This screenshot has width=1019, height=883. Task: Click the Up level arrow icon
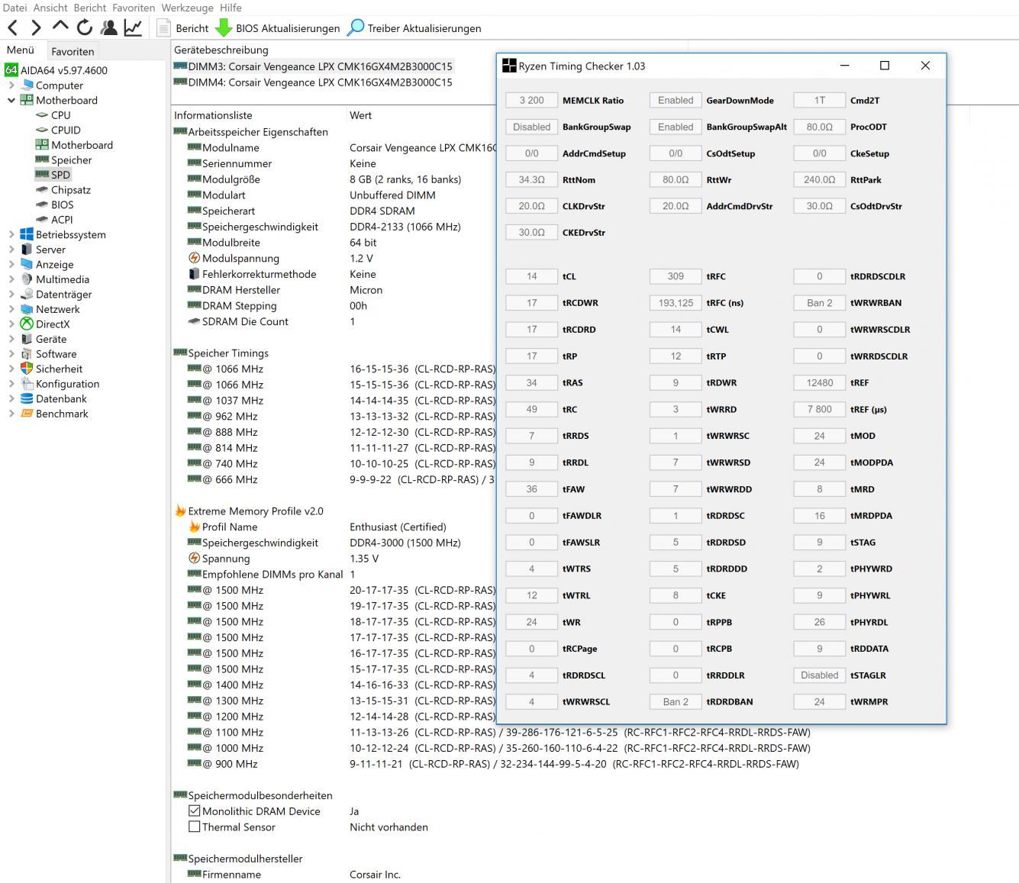coord(60,27)
